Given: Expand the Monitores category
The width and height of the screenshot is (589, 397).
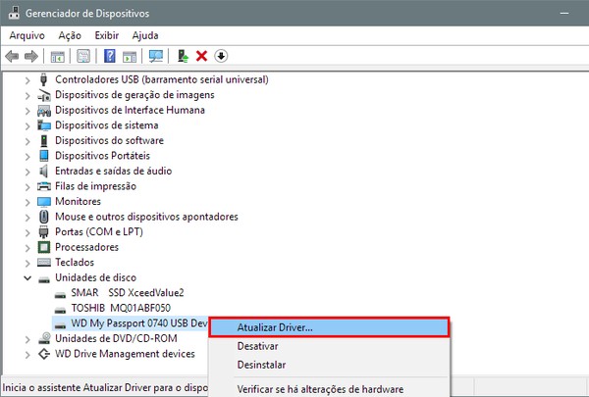Looking at the screenshot, I should click(x=27, y=202).
